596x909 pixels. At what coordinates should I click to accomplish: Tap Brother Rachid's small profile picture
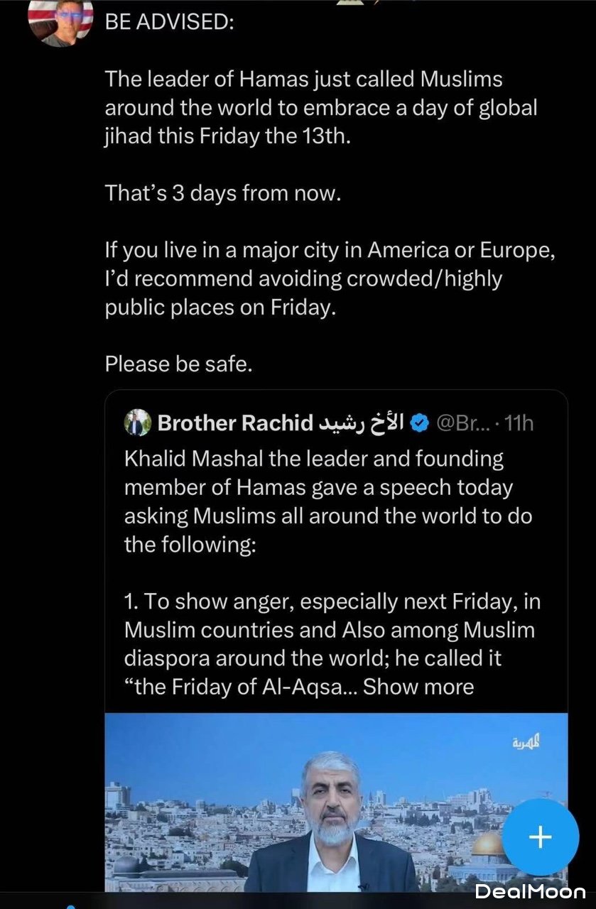click(x=139, y=423)
